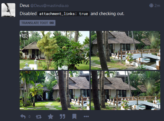164x121 pixels.
Task: Click the attachment_links: true code text
Action: [x=64, y=14]
